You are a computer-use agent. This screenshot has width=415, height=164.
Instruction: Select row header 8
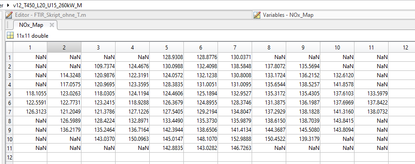tap(9, 121)
